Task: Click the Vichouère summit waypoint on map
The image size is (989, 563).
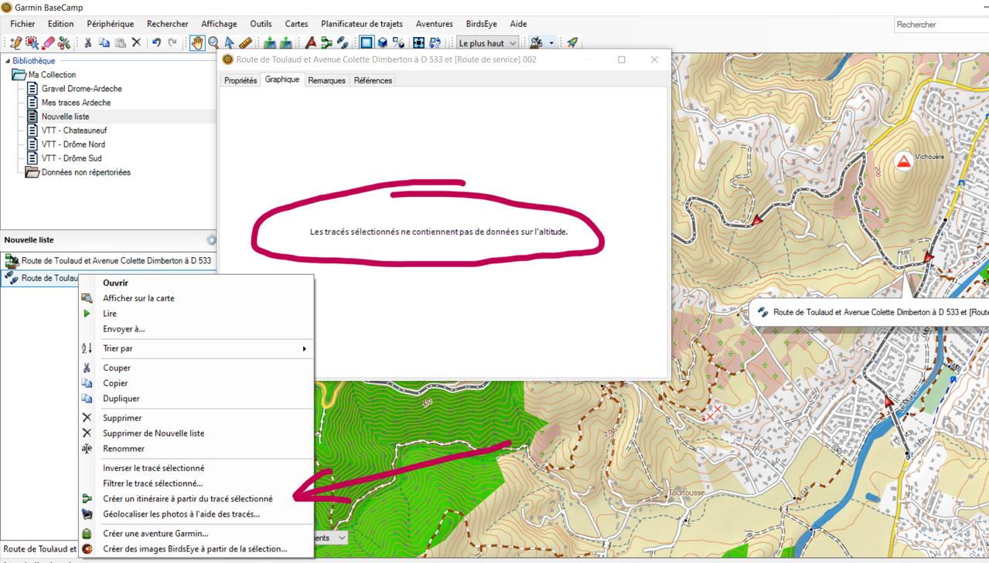Action: (x=903, y=161)
